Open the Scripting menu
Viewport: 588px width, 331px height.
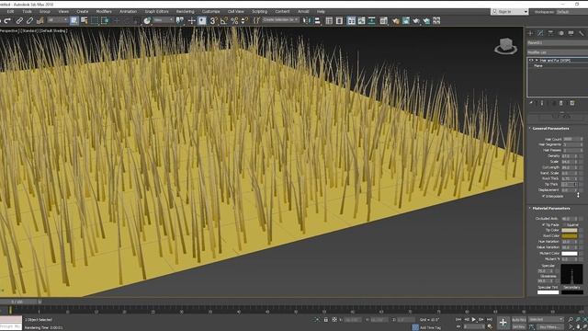pos(259,12)
